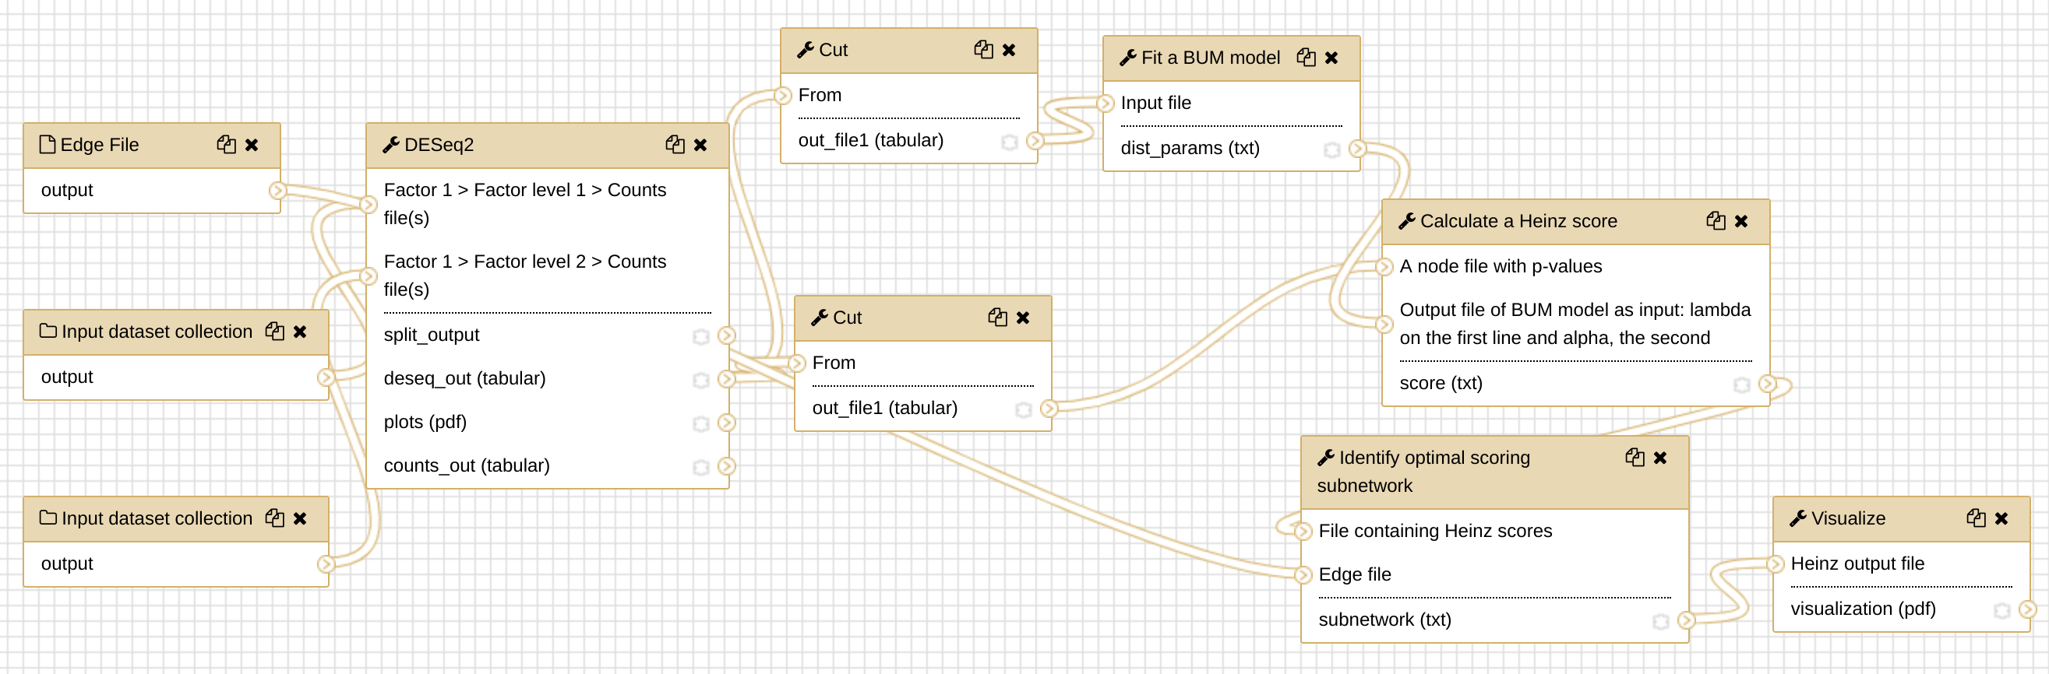Select Identify optimal scoring subnetwork title
2049x674 pixels.
pyautogui.click(x=1424, y=472)
